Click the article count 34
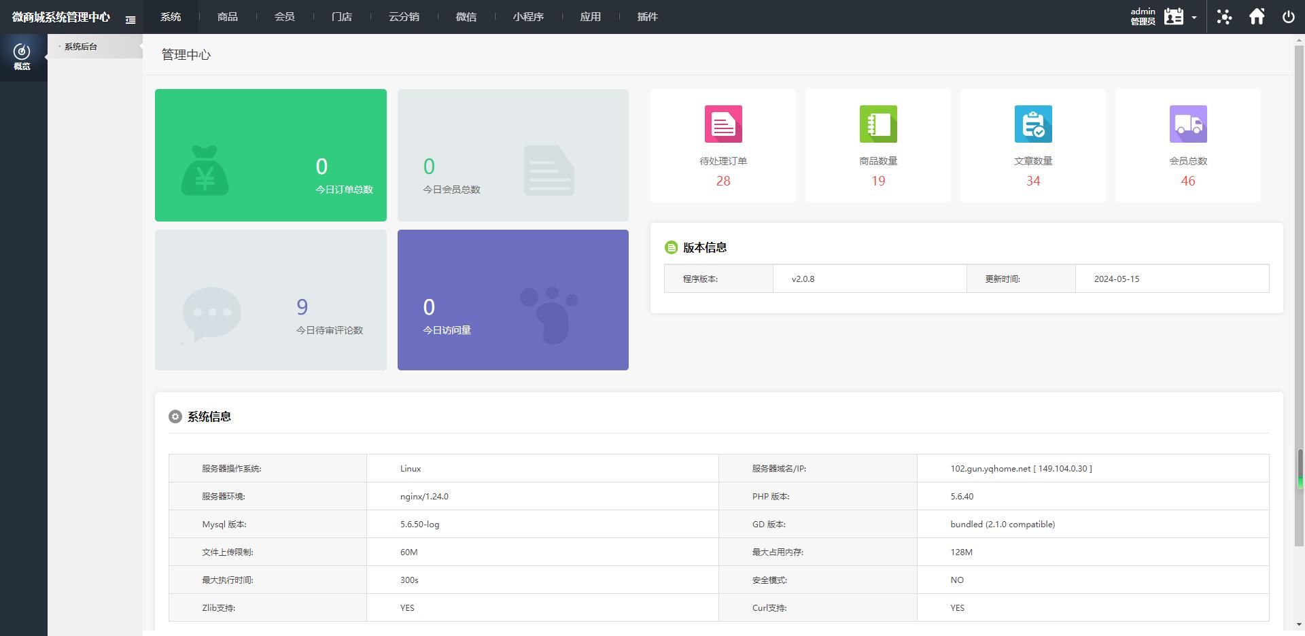This screenshot has width=1305, height=636. [x=1033, y=181]
